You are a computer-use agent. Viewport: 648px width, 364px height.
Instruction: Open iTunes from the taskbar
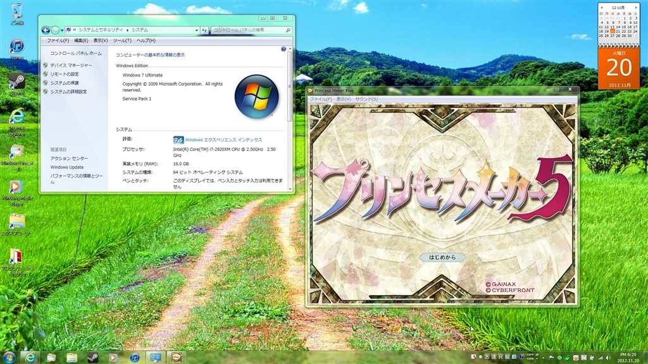tap(135, 357)
